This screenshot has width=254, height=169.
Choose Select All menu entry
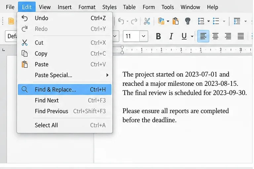point(64,125)
